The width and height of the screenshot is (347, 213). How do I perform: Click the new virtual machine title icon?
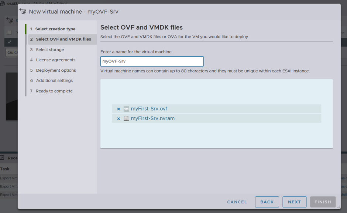tap(23, 11)
